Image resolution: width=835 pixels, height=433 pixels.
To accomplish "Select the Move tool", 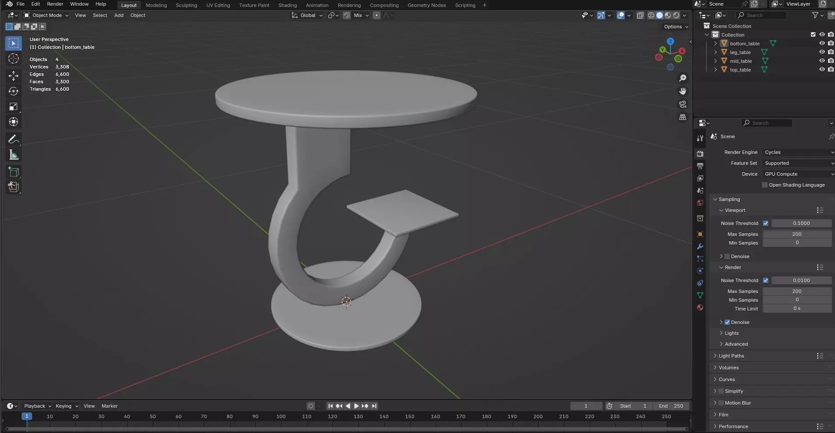I will 14,75.
